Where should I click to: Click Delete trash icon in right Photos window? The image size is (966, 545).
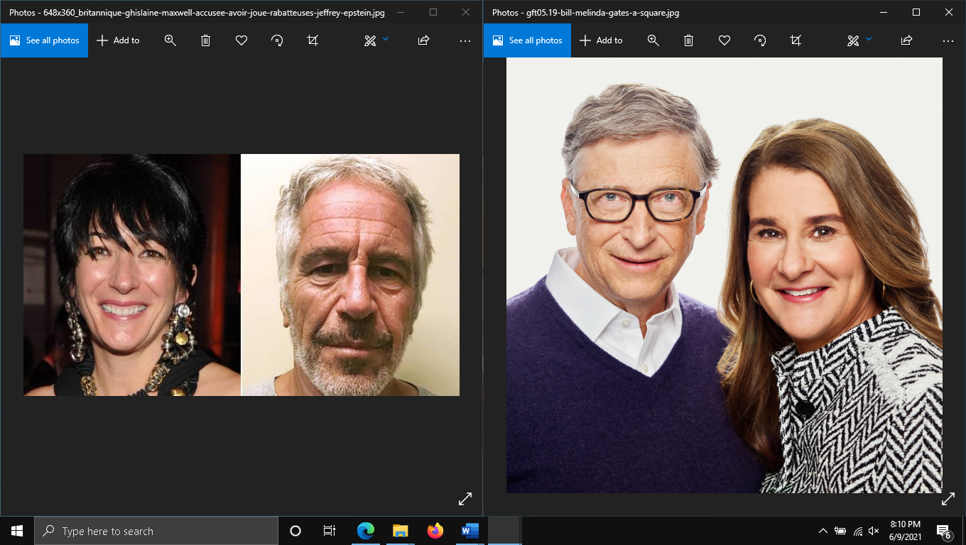tap(689, 40)
